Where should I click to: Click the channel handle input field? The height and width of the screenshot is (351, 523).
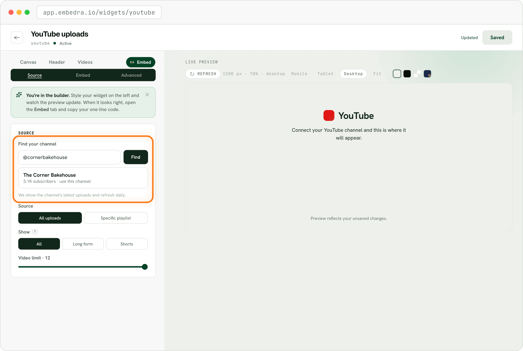[70, 157]
